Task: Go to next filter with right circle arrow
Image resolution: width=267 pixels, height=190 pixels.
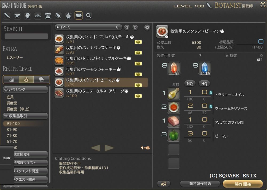Action: click(x=135, y=27)
